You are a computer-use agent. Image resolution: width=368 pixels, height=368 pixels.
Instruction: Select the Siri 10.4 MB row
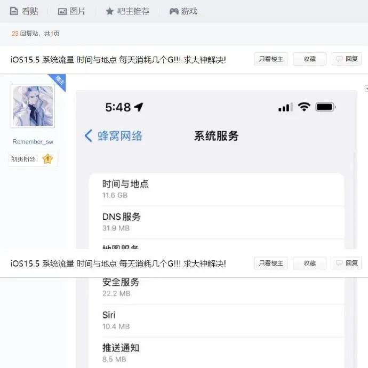coord(217,321)
